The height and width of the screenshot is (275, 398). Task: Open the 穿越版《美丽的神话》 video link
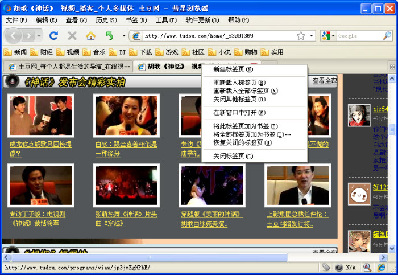pyautogui.click(x=212, y=219)
